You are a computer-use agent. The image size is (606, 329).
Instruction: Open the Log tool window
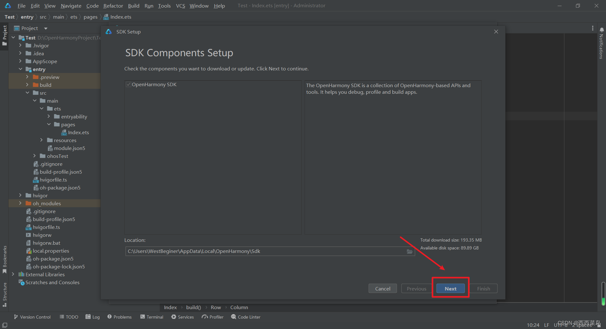point(92,317)
